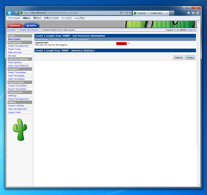Open Export Templates in sidebar
The image size is (207, 195).
click(17, 89)
